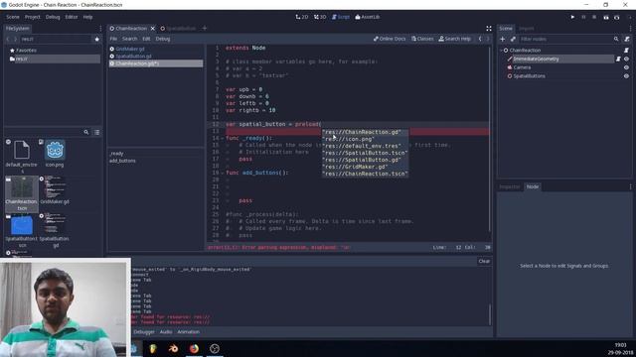Click the FileSystem search icon
Screen dimensions: 636x357
click(86, 132)
